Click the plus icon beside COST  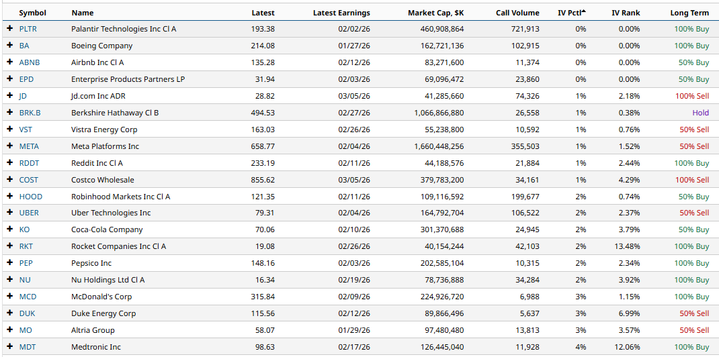pyautogui.click(x=10, y=180)
